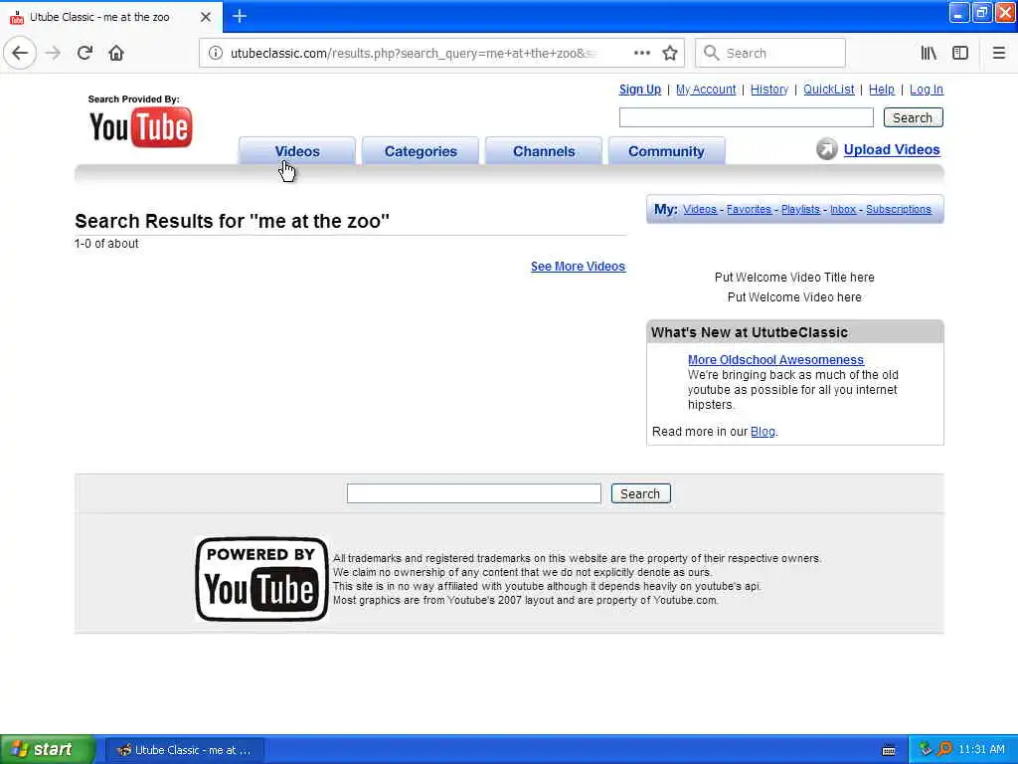Open the Blog link

(763, 432)
